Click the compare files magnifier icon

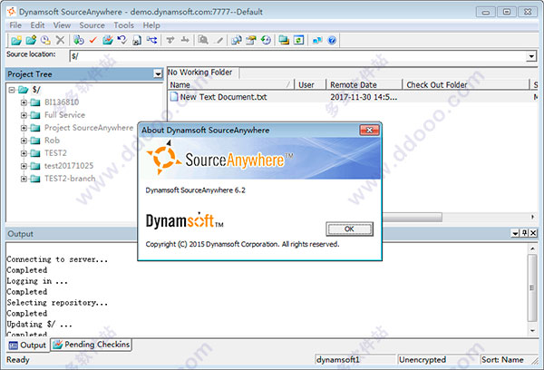[237, 40]
